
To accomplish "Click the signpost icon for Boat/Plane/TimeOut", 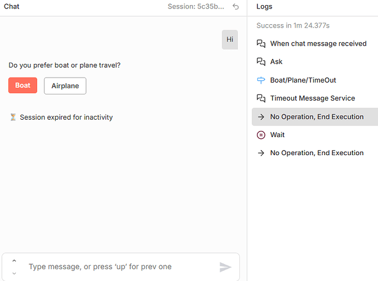I will [x=261, y=80].
